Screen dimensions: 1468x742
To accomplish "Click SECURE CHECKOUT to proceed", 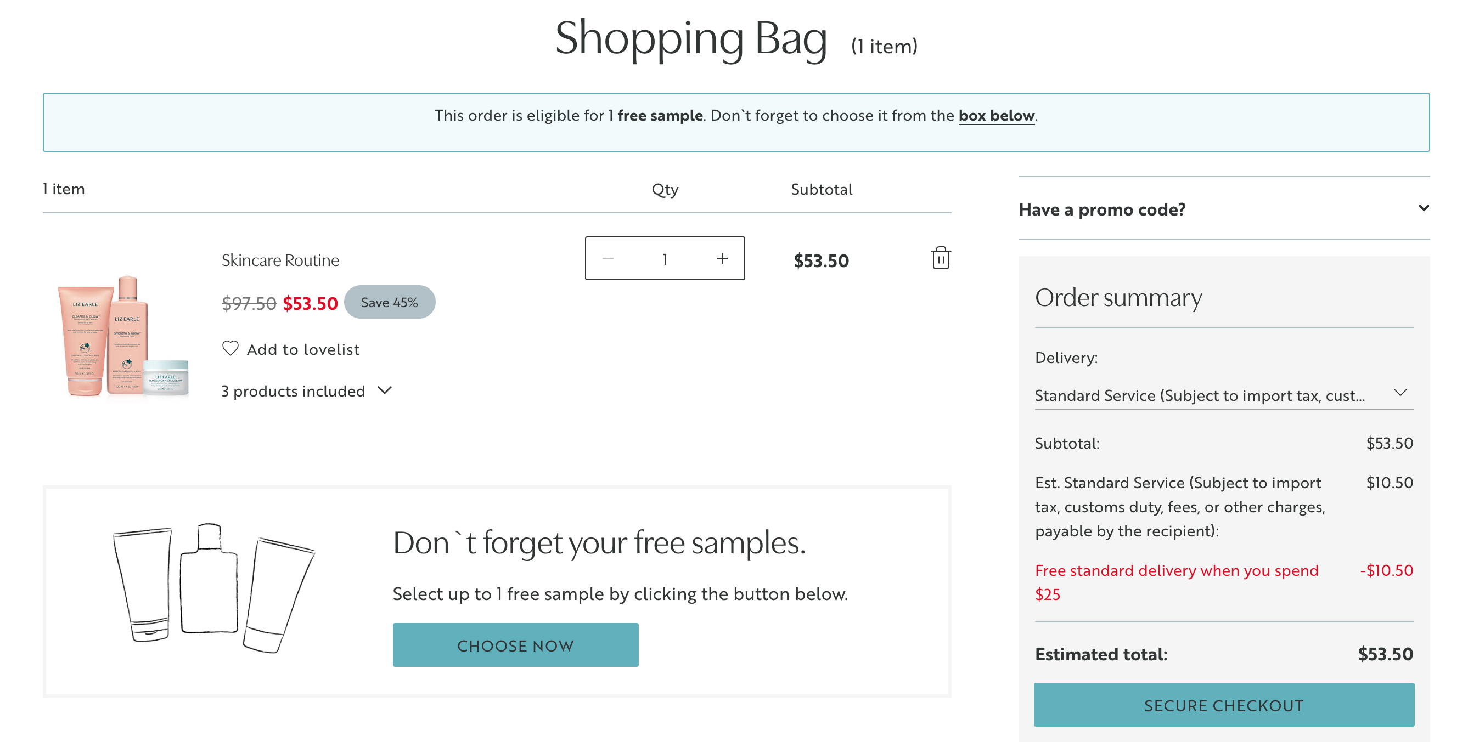I will tap(1223, 706).
